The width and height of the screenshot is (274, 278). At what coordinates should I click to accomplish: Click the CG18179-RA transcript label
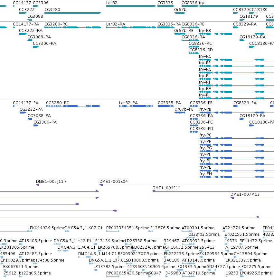[x=252, y=37]
